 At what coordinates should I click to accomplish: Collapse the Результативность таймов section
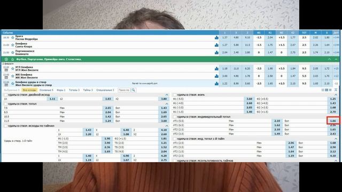[336, 161]
